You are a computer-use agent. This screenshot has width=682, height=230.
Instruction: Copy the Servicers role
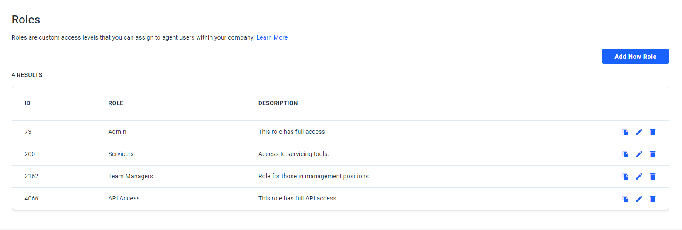pos(625,154)
